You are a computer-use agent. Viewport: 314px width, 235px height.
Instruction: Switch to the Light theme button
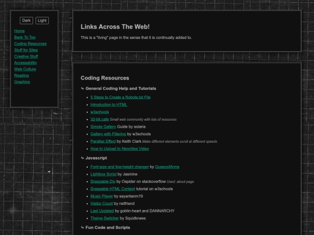point(42,20)
